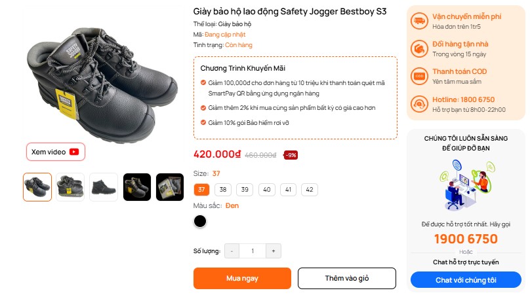Select the third shoe thumbnail
The width and height of the screenshot is (530, 297).
click(104, 187)
